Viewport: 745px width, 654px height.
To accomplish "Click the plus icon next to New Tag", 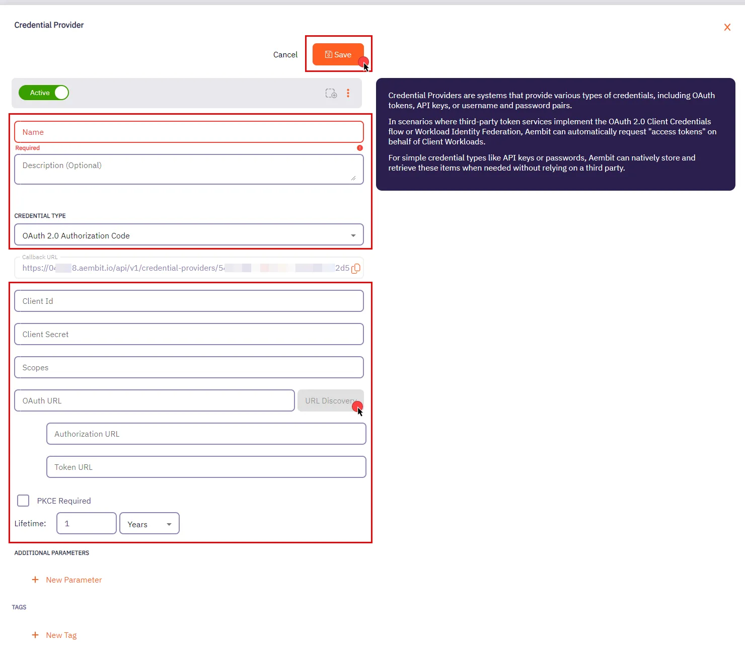I will tap(35, 635).
